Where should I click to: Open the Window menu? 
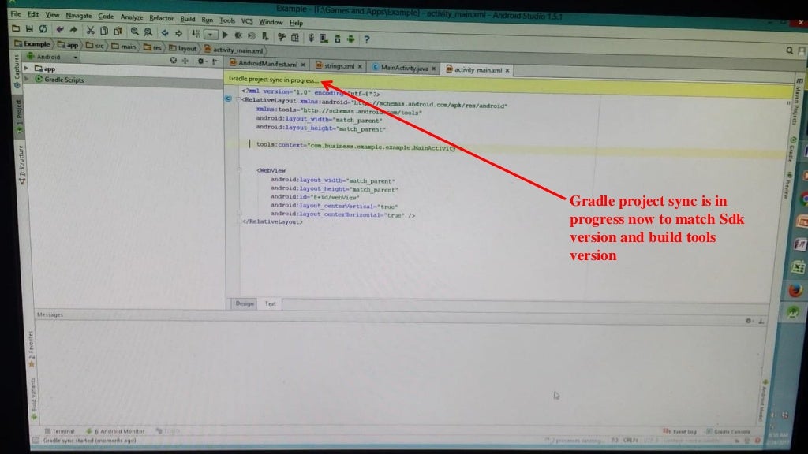coord(271,22)
